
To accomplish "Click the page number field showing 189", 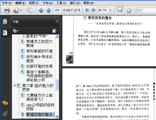I will click(x=57, y=10).
